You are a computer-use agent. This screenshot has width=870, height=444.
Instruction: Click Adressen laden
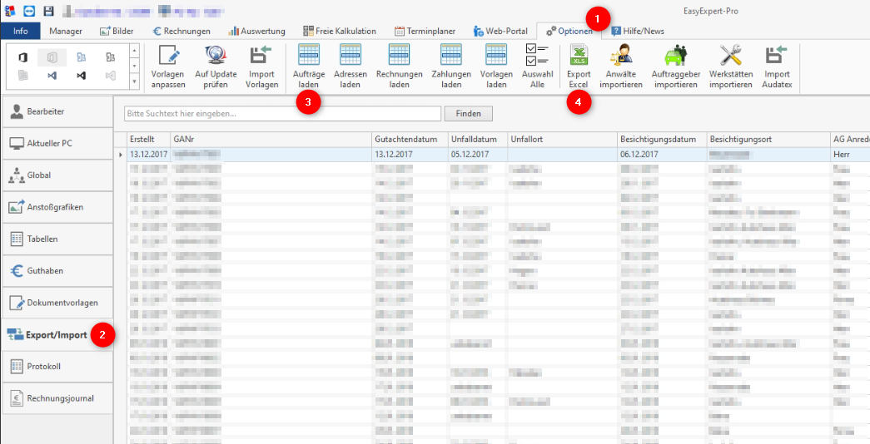tap(350, 67)
